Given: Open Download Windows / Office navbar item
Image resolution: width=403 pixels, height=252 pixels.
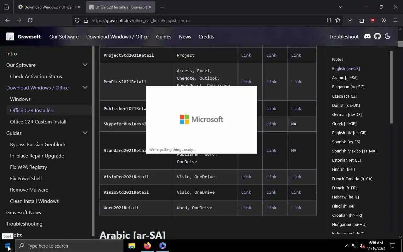Looking at the screenshot, I should tap(117, 37).
